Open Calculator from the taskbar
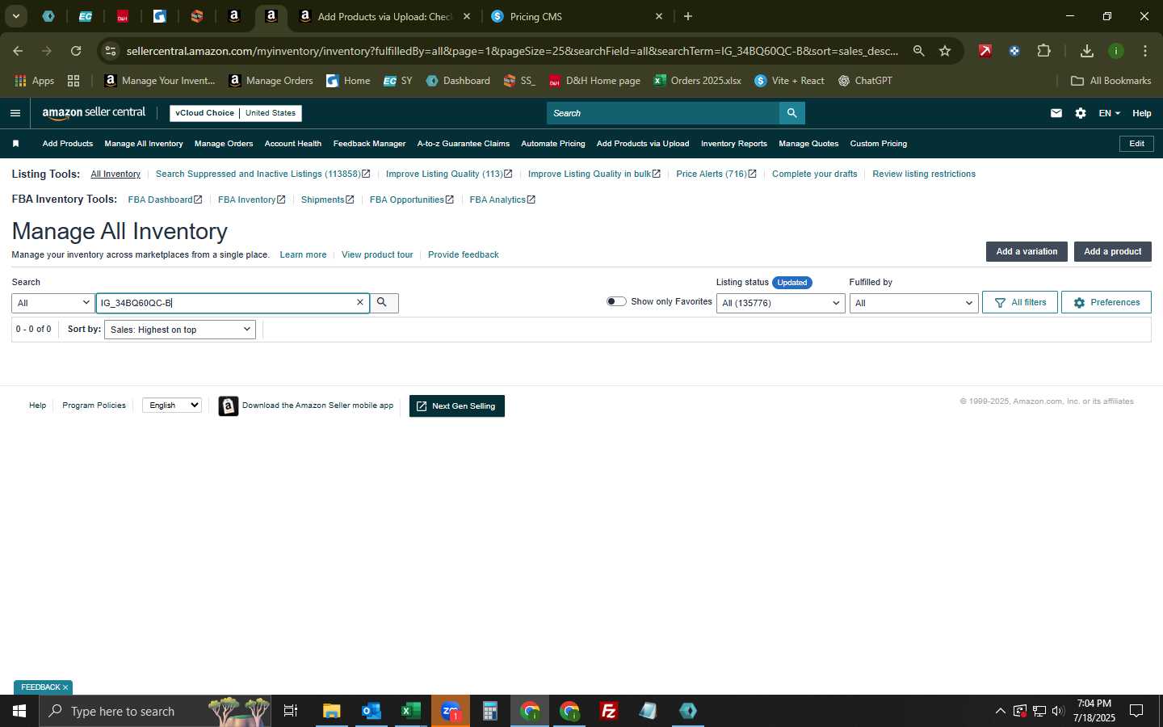 point(489,711)
